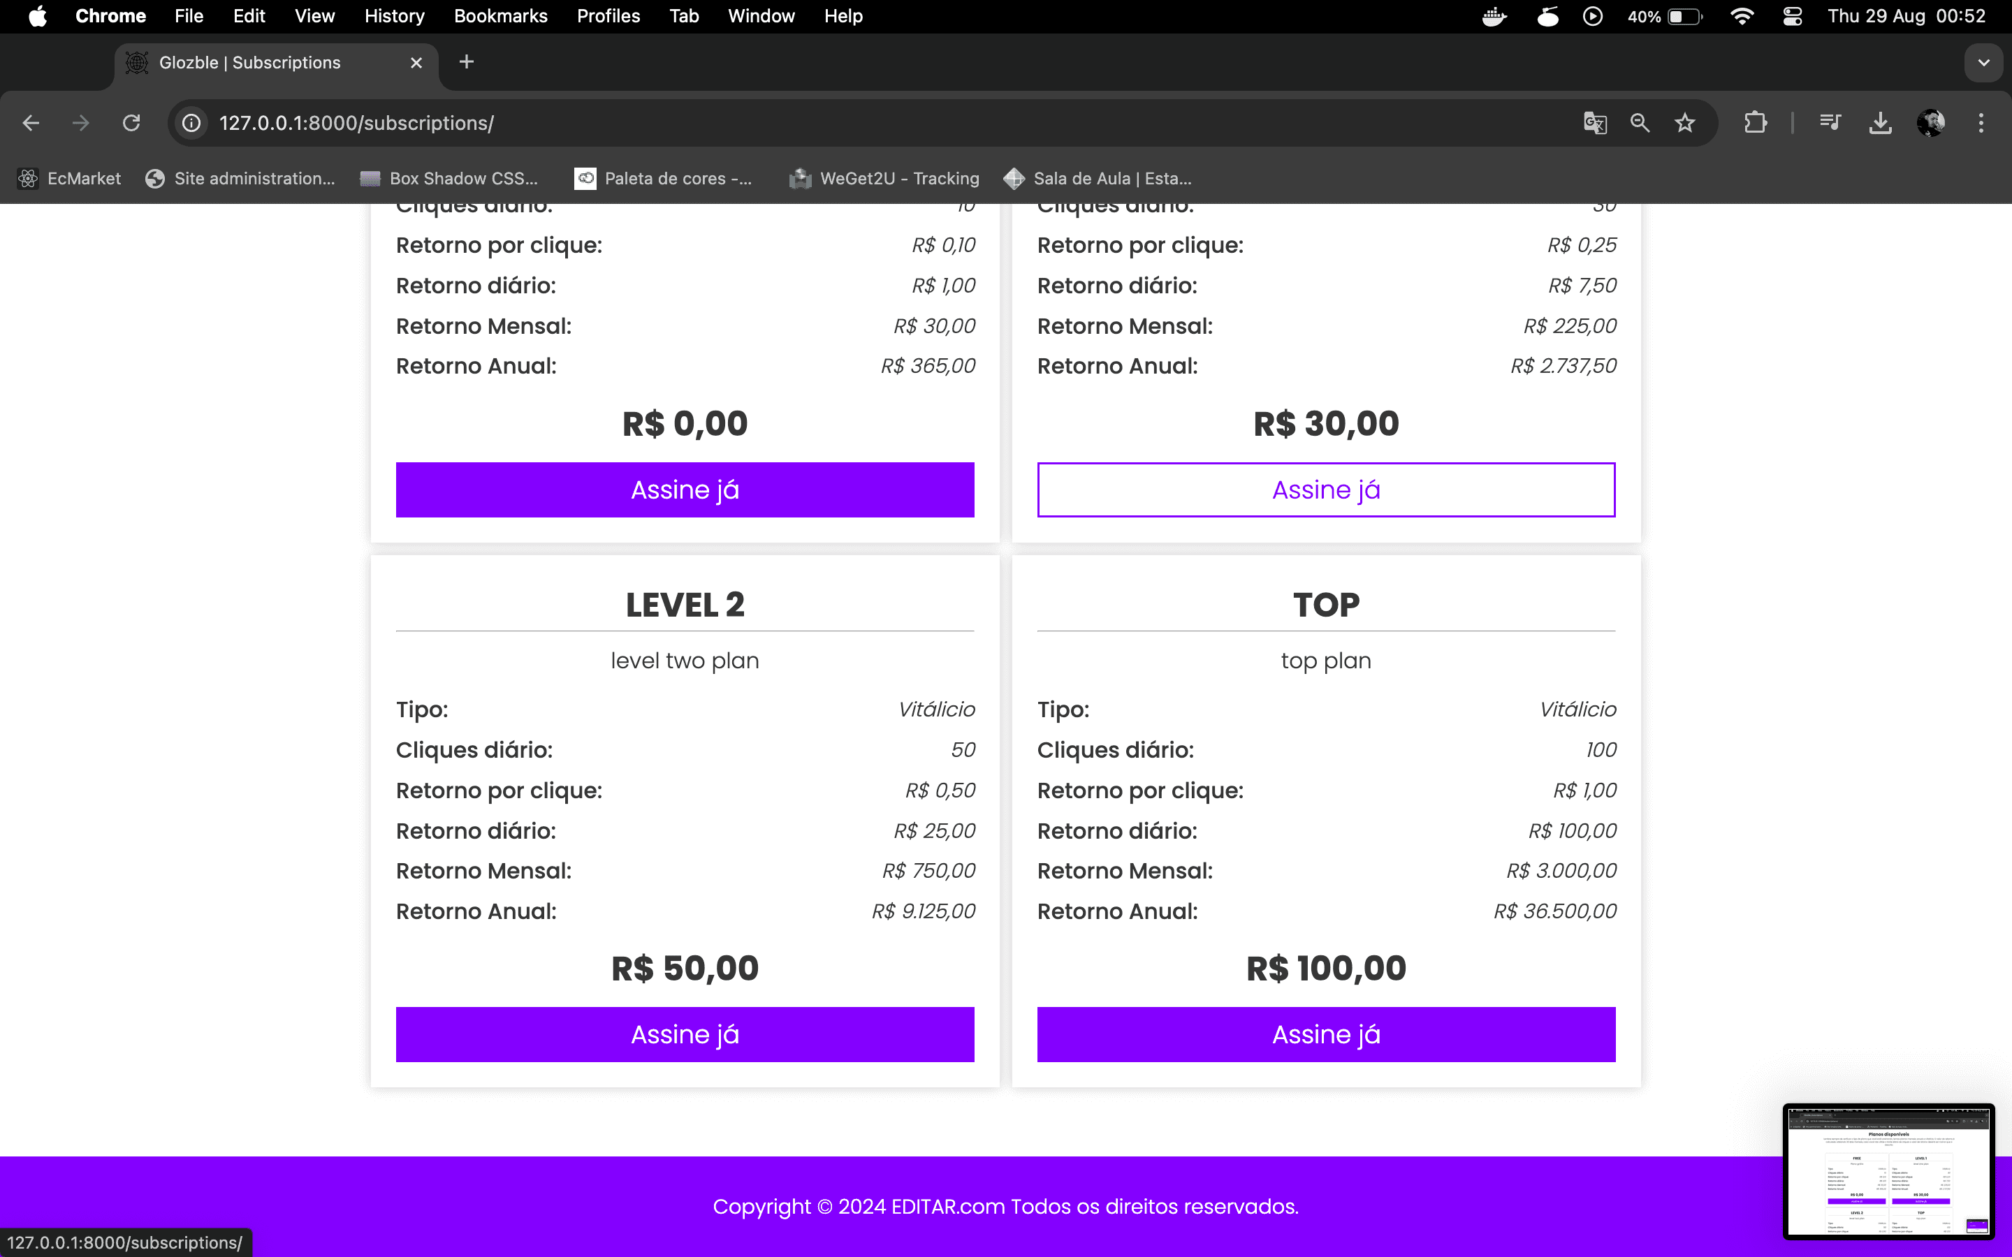Subscribe with Assine já under R$ 0,00
The width and height of the screenshot is (2012, 1257).
[x=685, y=490]
